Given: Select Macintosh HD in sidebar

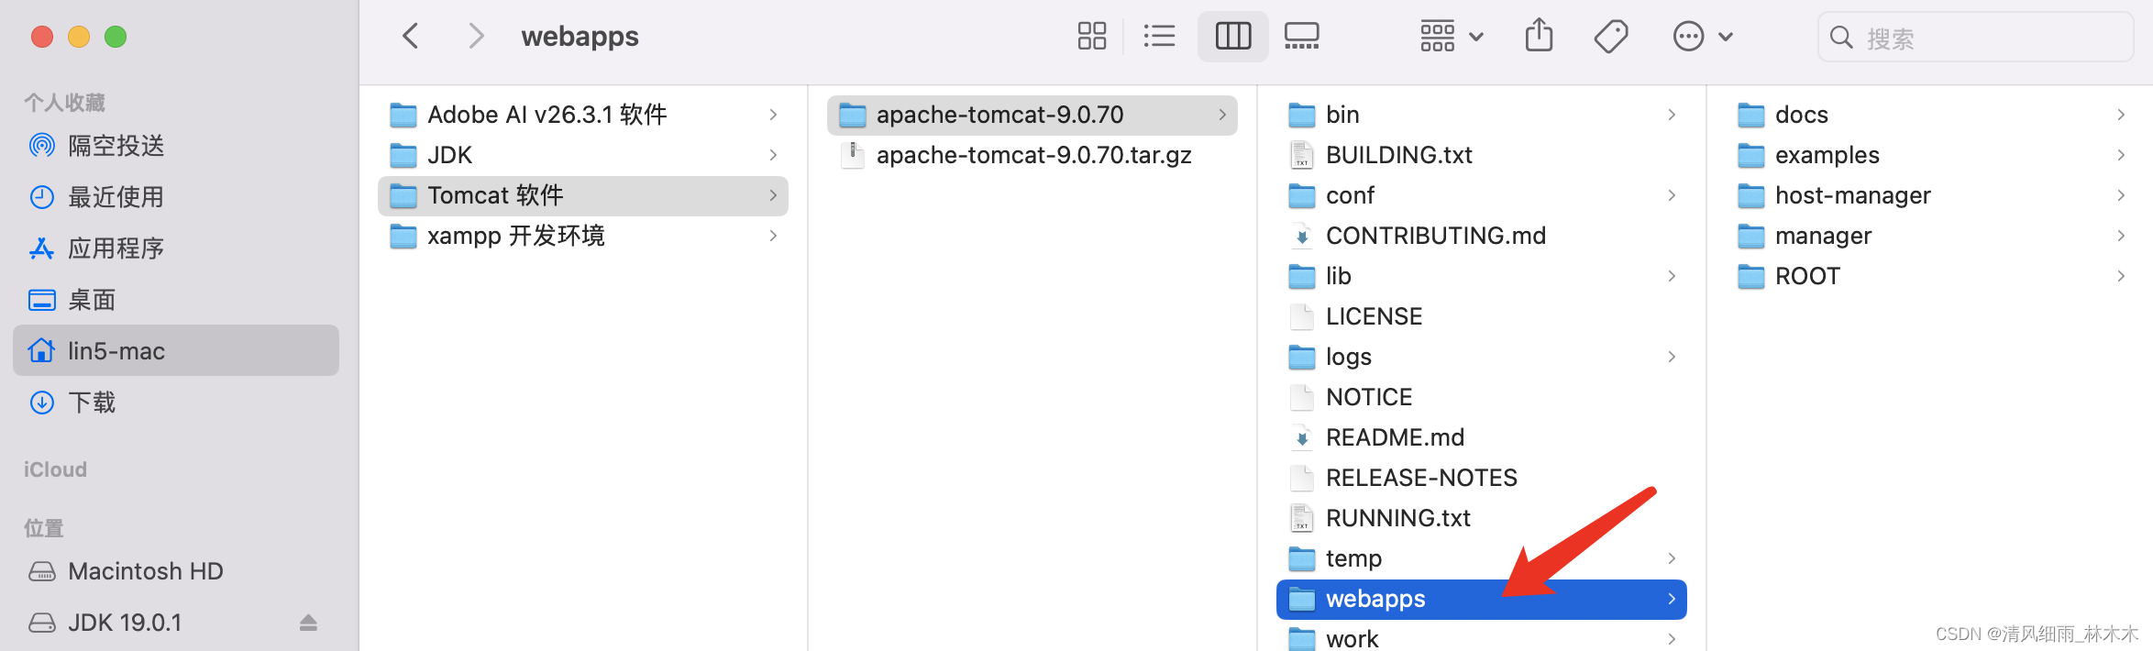Looking at the screenshot, I should click(145, 571).
